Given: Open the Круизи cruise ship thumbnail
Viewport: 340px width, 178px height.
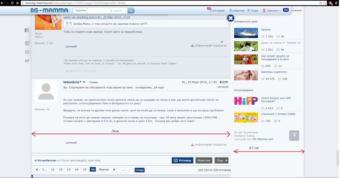Looking at the screenshot, I should coord(246,33).
